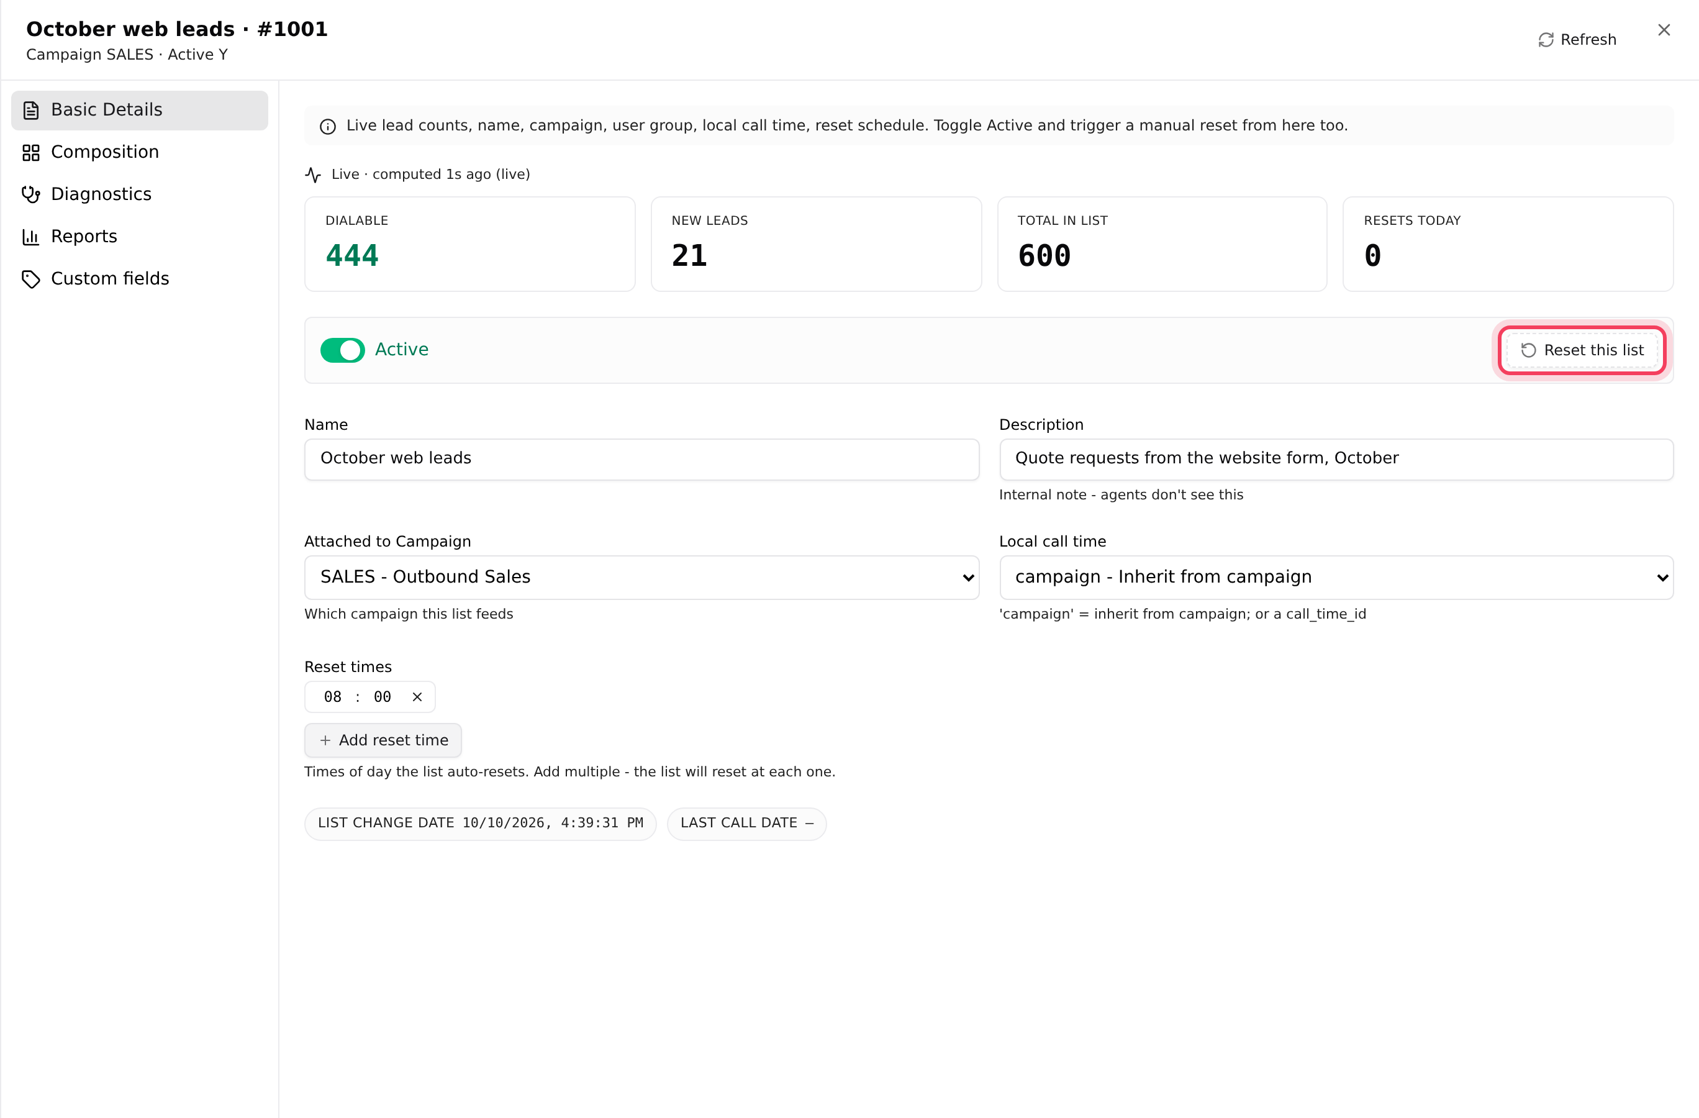1699x1118 pixels.
Task: Open the Custom fields section
Action: [139, 278]
